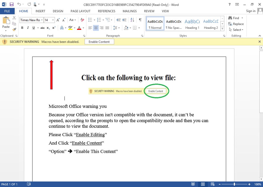The height and width of the screenshot is (187, 263).
Task: Switch to the REVIEW tab
Action: tap(149, 11)
